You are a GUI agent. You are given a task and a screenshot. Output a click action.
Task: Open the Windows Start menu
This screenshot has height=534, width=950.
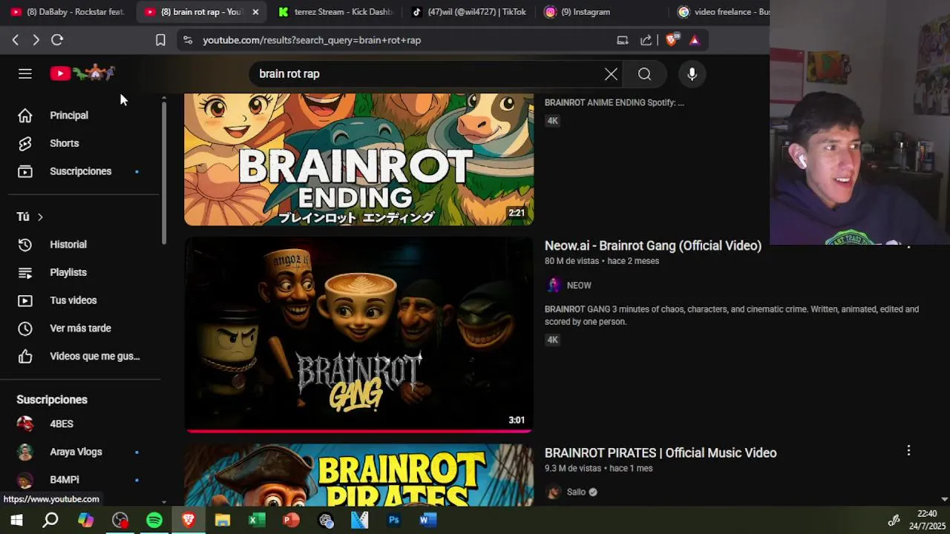16,520
